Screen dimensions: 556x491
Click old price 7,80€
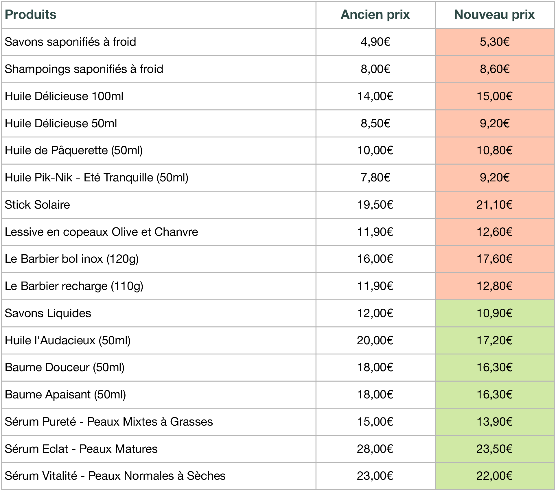tap(375, 178)
